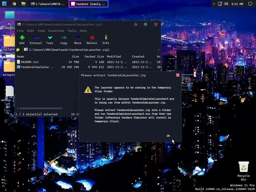The height and width of the screenshot is (192, 256).
Task: Minimize 7-Zip window with triangle button
Action: pyautogui.click(x=136, y=24)
